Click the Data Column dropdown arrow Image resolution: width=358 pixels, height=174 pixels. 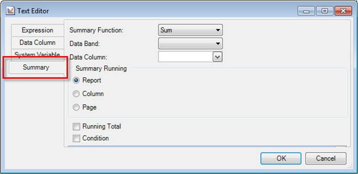(217, 57)
